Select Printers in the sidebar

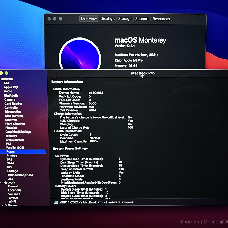click(12, 156)
